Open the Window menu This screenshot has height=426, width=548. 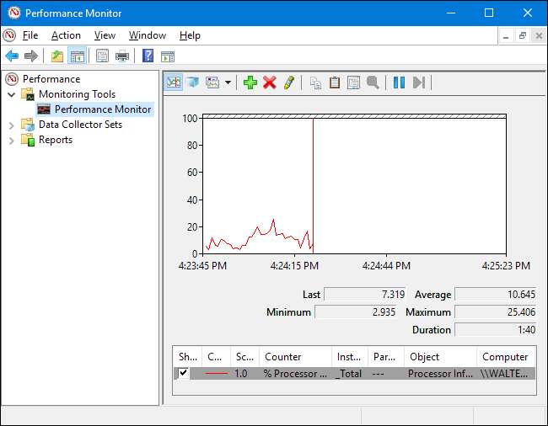[147, 35]
